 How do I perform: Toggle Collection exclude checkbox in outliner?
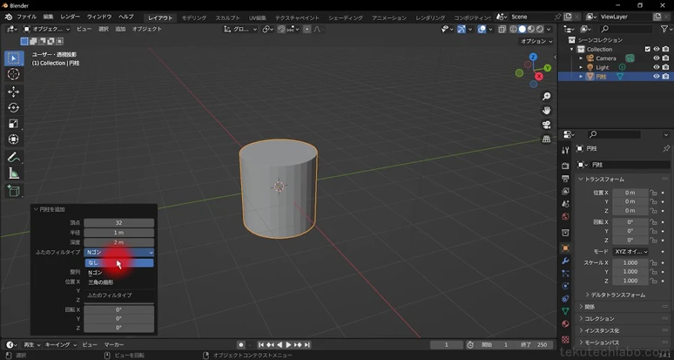point(647,49)
